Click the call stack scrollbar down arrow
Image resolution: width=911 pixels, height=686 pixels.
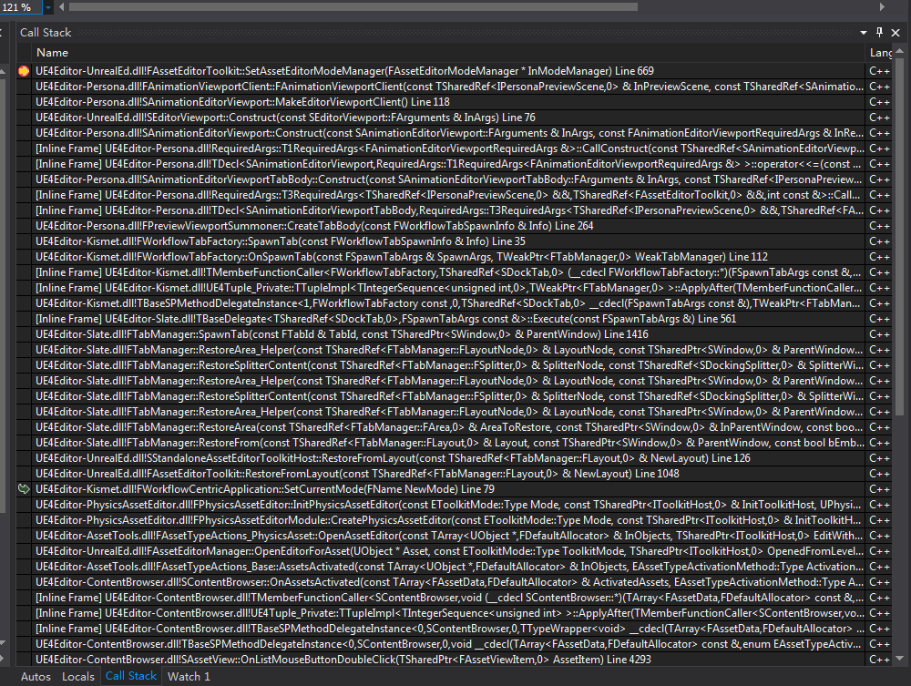[900, 658]
